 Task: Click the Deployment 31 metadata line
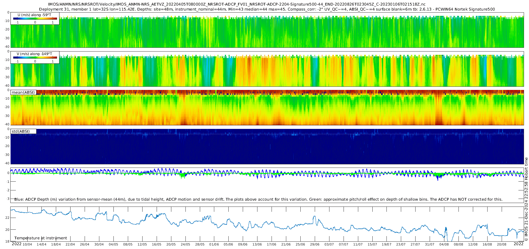[267, 9]
